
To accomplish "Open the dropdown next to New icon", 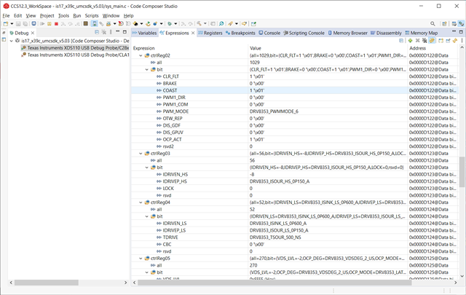I will pos(12,23).
